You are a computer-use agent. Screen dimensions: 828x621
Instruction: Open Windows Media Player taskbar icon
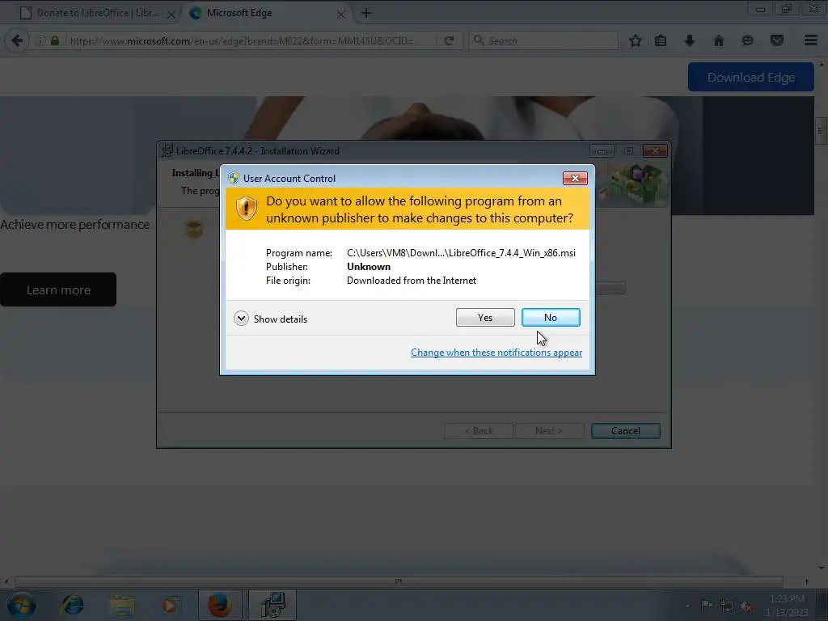point(170,605)
